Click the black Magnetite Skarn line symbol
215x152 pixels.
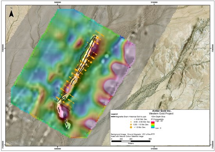coord(113,117)
